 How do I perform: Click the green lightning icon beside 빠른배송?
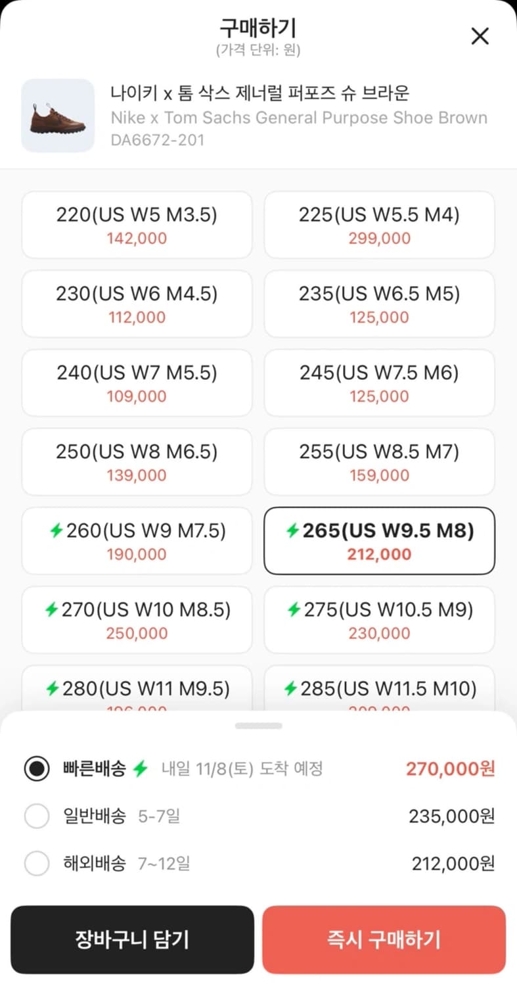click(139, 768)
